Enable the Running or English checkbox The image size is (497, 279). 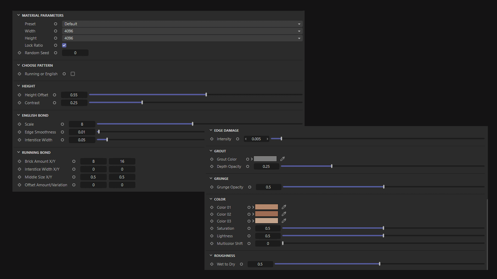73,74
